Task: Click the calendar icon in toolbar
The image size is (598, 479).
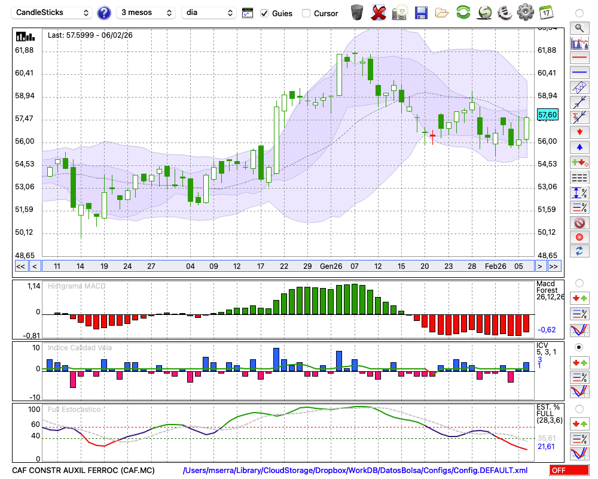Action: click(x=546, y=12)
